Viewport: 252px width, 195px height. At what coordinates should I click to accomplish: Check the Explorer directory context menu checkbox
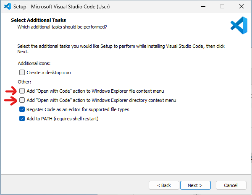(22, 100)
